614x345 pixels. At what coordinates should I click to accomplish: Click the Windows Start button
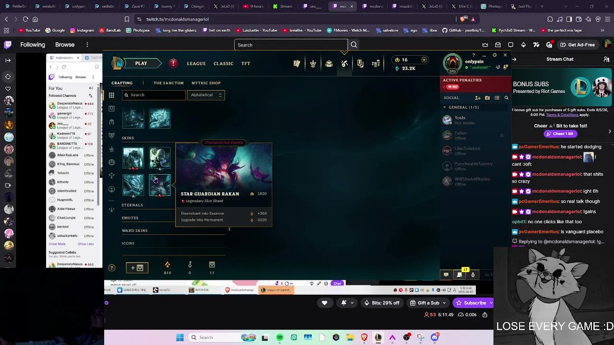pyautogui.click(x=180, y=337)
